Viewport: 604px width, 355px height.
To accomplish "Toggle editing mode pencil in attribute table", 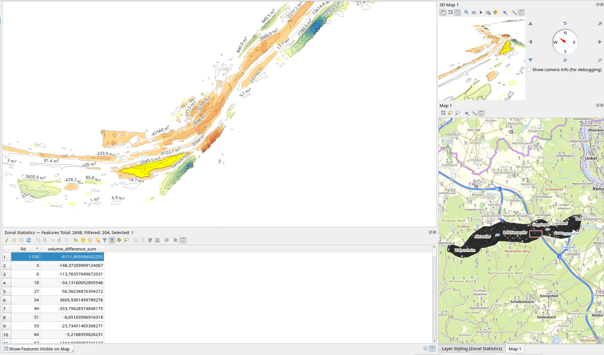I will point(7,240).
